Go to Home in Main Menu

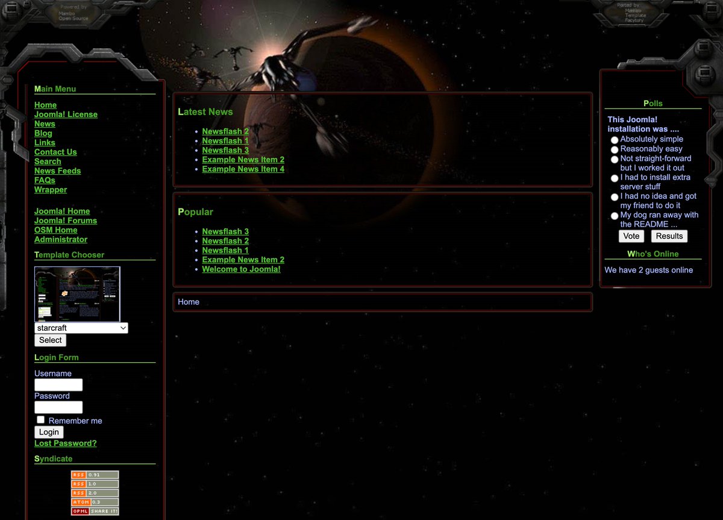tap(45, 105)
